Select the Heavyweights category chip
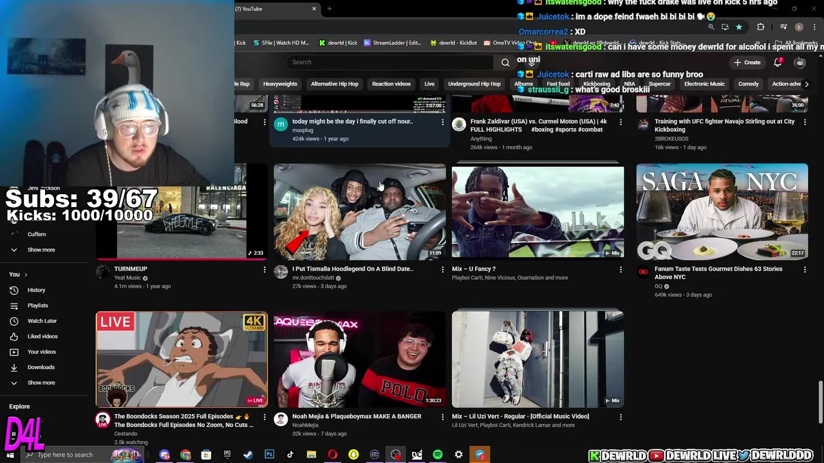 (280, 84)
